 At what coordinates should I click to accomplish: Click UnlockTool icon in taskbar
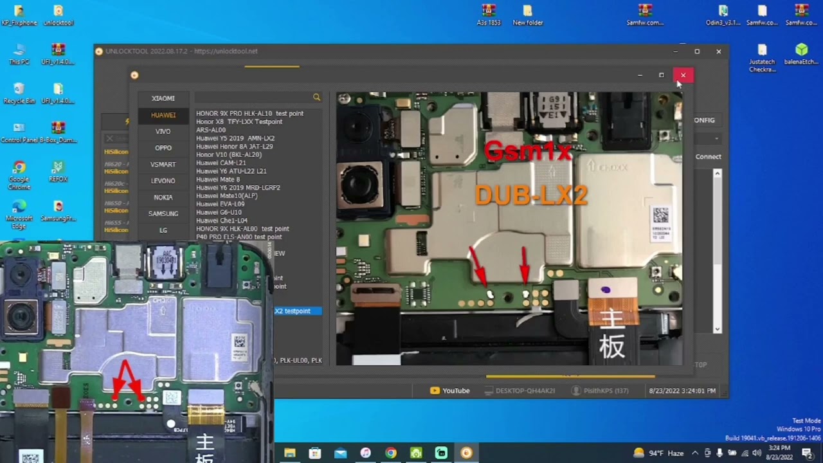(x=466, y=453)
